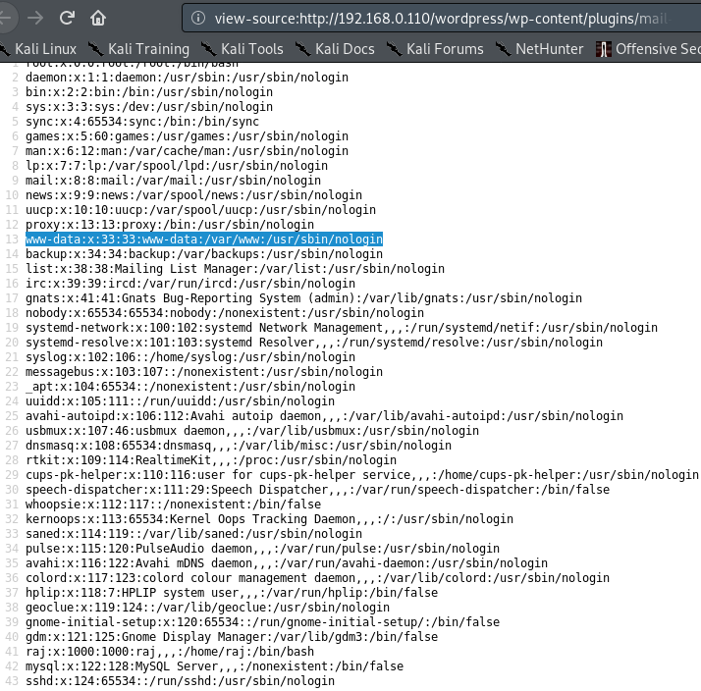Click the nobody:x:65534 line
701x691 pixels.
click(225, 313)
